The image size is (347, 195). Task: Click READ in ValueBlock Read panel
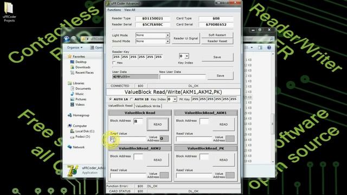coord(158,125)
